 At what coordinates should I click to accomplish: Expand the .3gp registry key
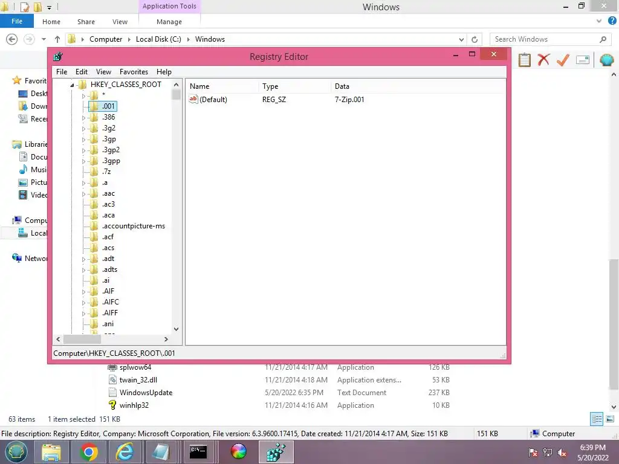pos(83,140)
